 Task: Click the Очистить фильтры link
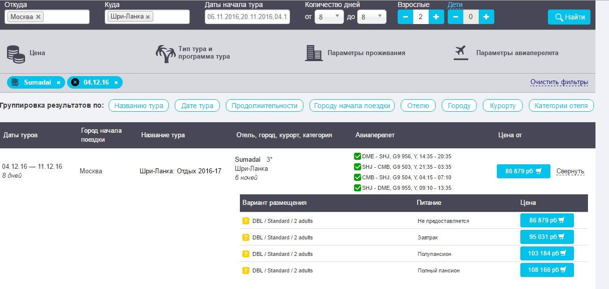559,82
